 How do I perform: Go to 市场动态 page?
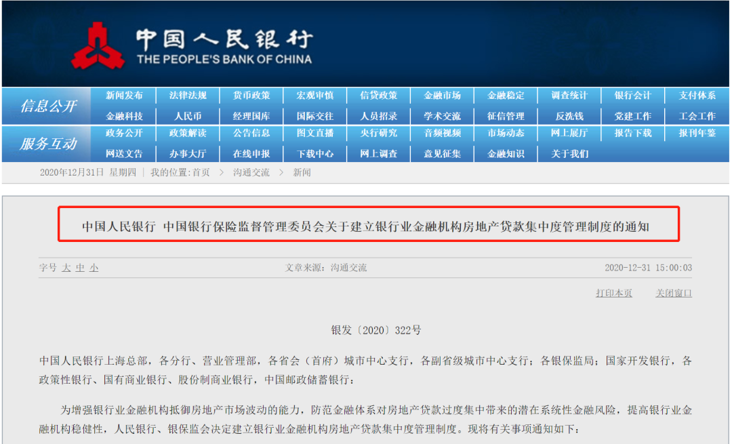click(506, 133)
